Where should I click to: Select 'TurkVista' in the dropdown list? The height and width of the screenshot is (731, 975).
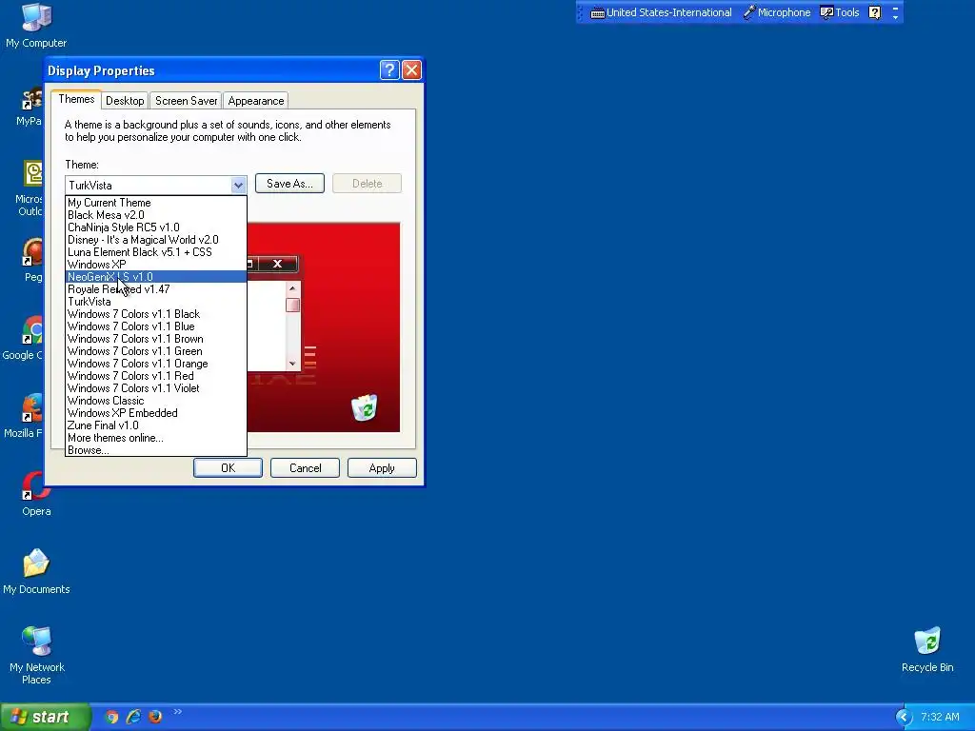(156, 302)
